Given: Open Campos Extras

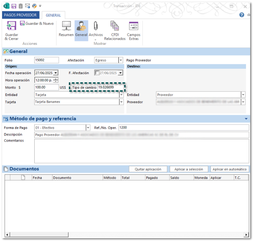Looking at the screenshot, I should (x=134, y=30).
